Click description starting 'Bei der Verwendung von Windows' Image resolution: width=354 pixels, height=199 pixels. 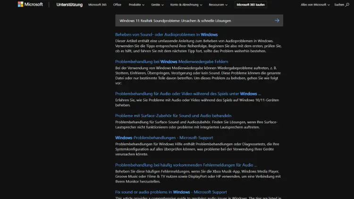coord(198,75)
